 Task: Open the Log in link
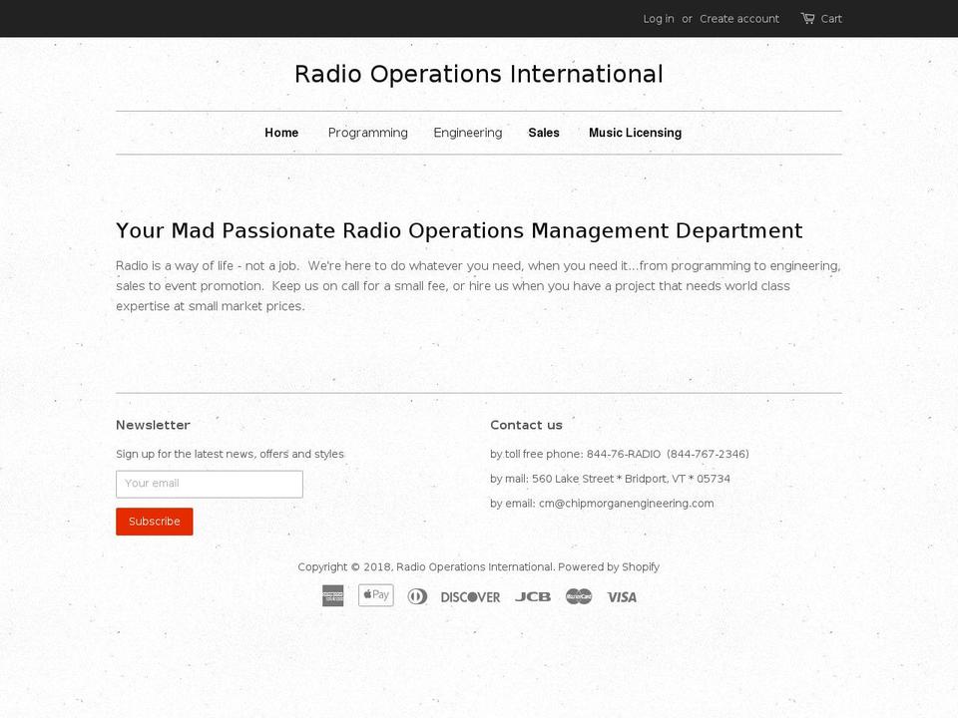click(x=658, y=19)
